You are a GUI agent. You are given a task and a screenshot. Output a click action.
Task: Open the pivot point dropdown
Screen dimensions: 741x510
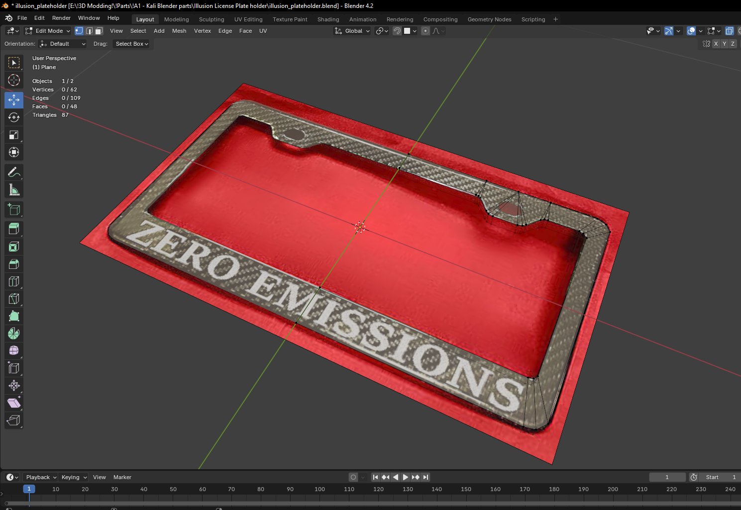(382, 31)
